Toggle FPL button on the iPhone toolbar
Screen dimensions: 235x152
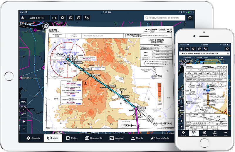point(187,48)
